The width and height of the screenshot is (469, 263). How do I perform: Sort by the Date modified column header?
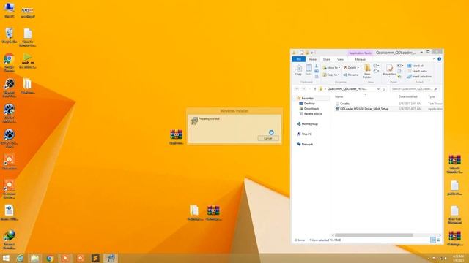click(408, 96)
